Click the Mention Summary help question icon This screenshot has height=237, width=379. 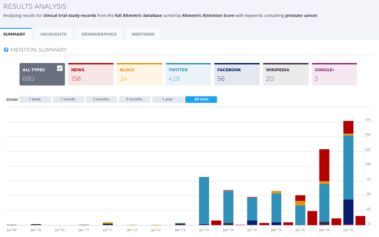pos(6,50)
